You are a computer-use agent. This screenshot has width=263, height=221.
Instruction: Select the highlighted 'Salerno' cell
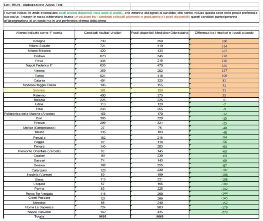39,90
